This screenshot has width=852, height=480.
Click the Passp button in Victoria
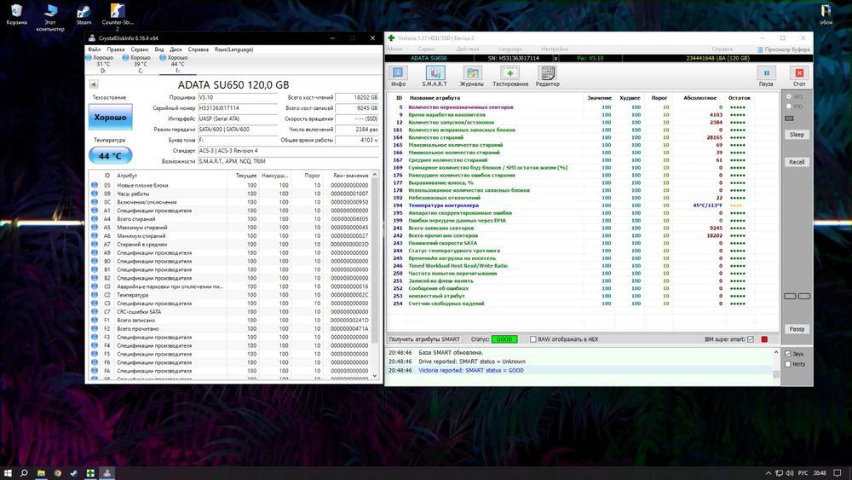pos(797,329)
